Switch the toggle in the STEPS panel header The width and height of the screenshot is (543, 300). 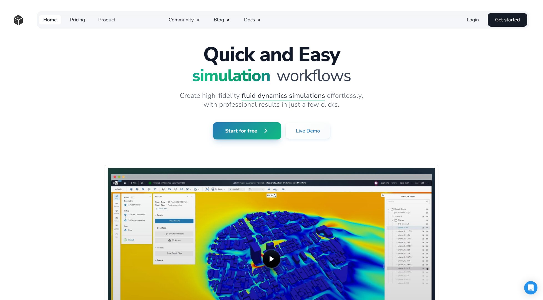(133, 197)
